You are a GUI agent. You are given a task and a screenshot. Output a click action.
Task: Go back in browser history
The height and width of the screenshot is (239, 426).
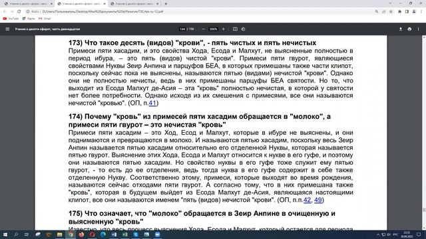[5, 11]
